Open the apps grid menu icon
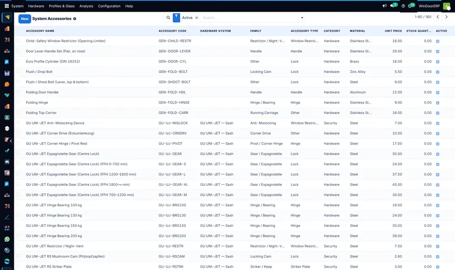The height and width of the screenshot is (270, 455). 7,6
